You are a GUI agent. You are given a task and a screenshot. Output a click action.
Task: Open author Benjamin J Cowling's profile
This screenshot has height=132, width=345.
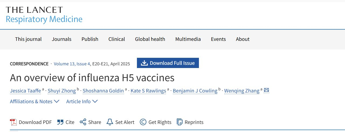(195, 91)
